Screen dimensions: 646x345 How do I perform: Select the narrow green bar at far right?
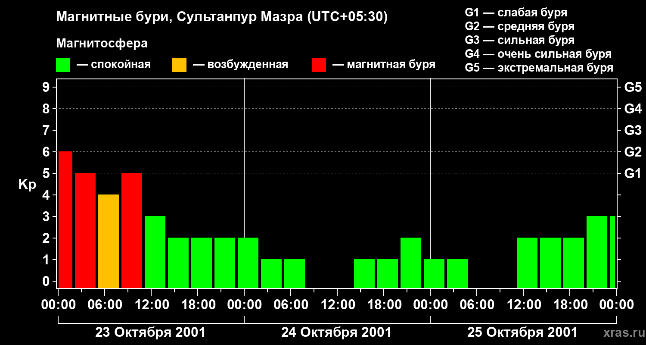[x=612, y=252]
